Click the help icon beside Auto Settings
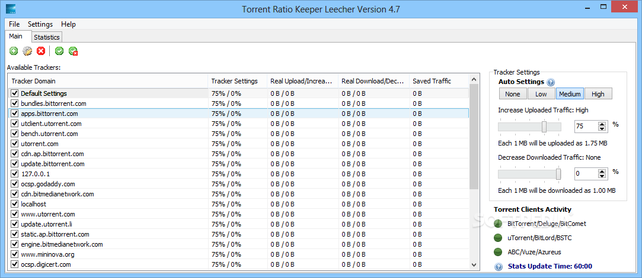This screenshot has height=278, width=642. point(551,82)
